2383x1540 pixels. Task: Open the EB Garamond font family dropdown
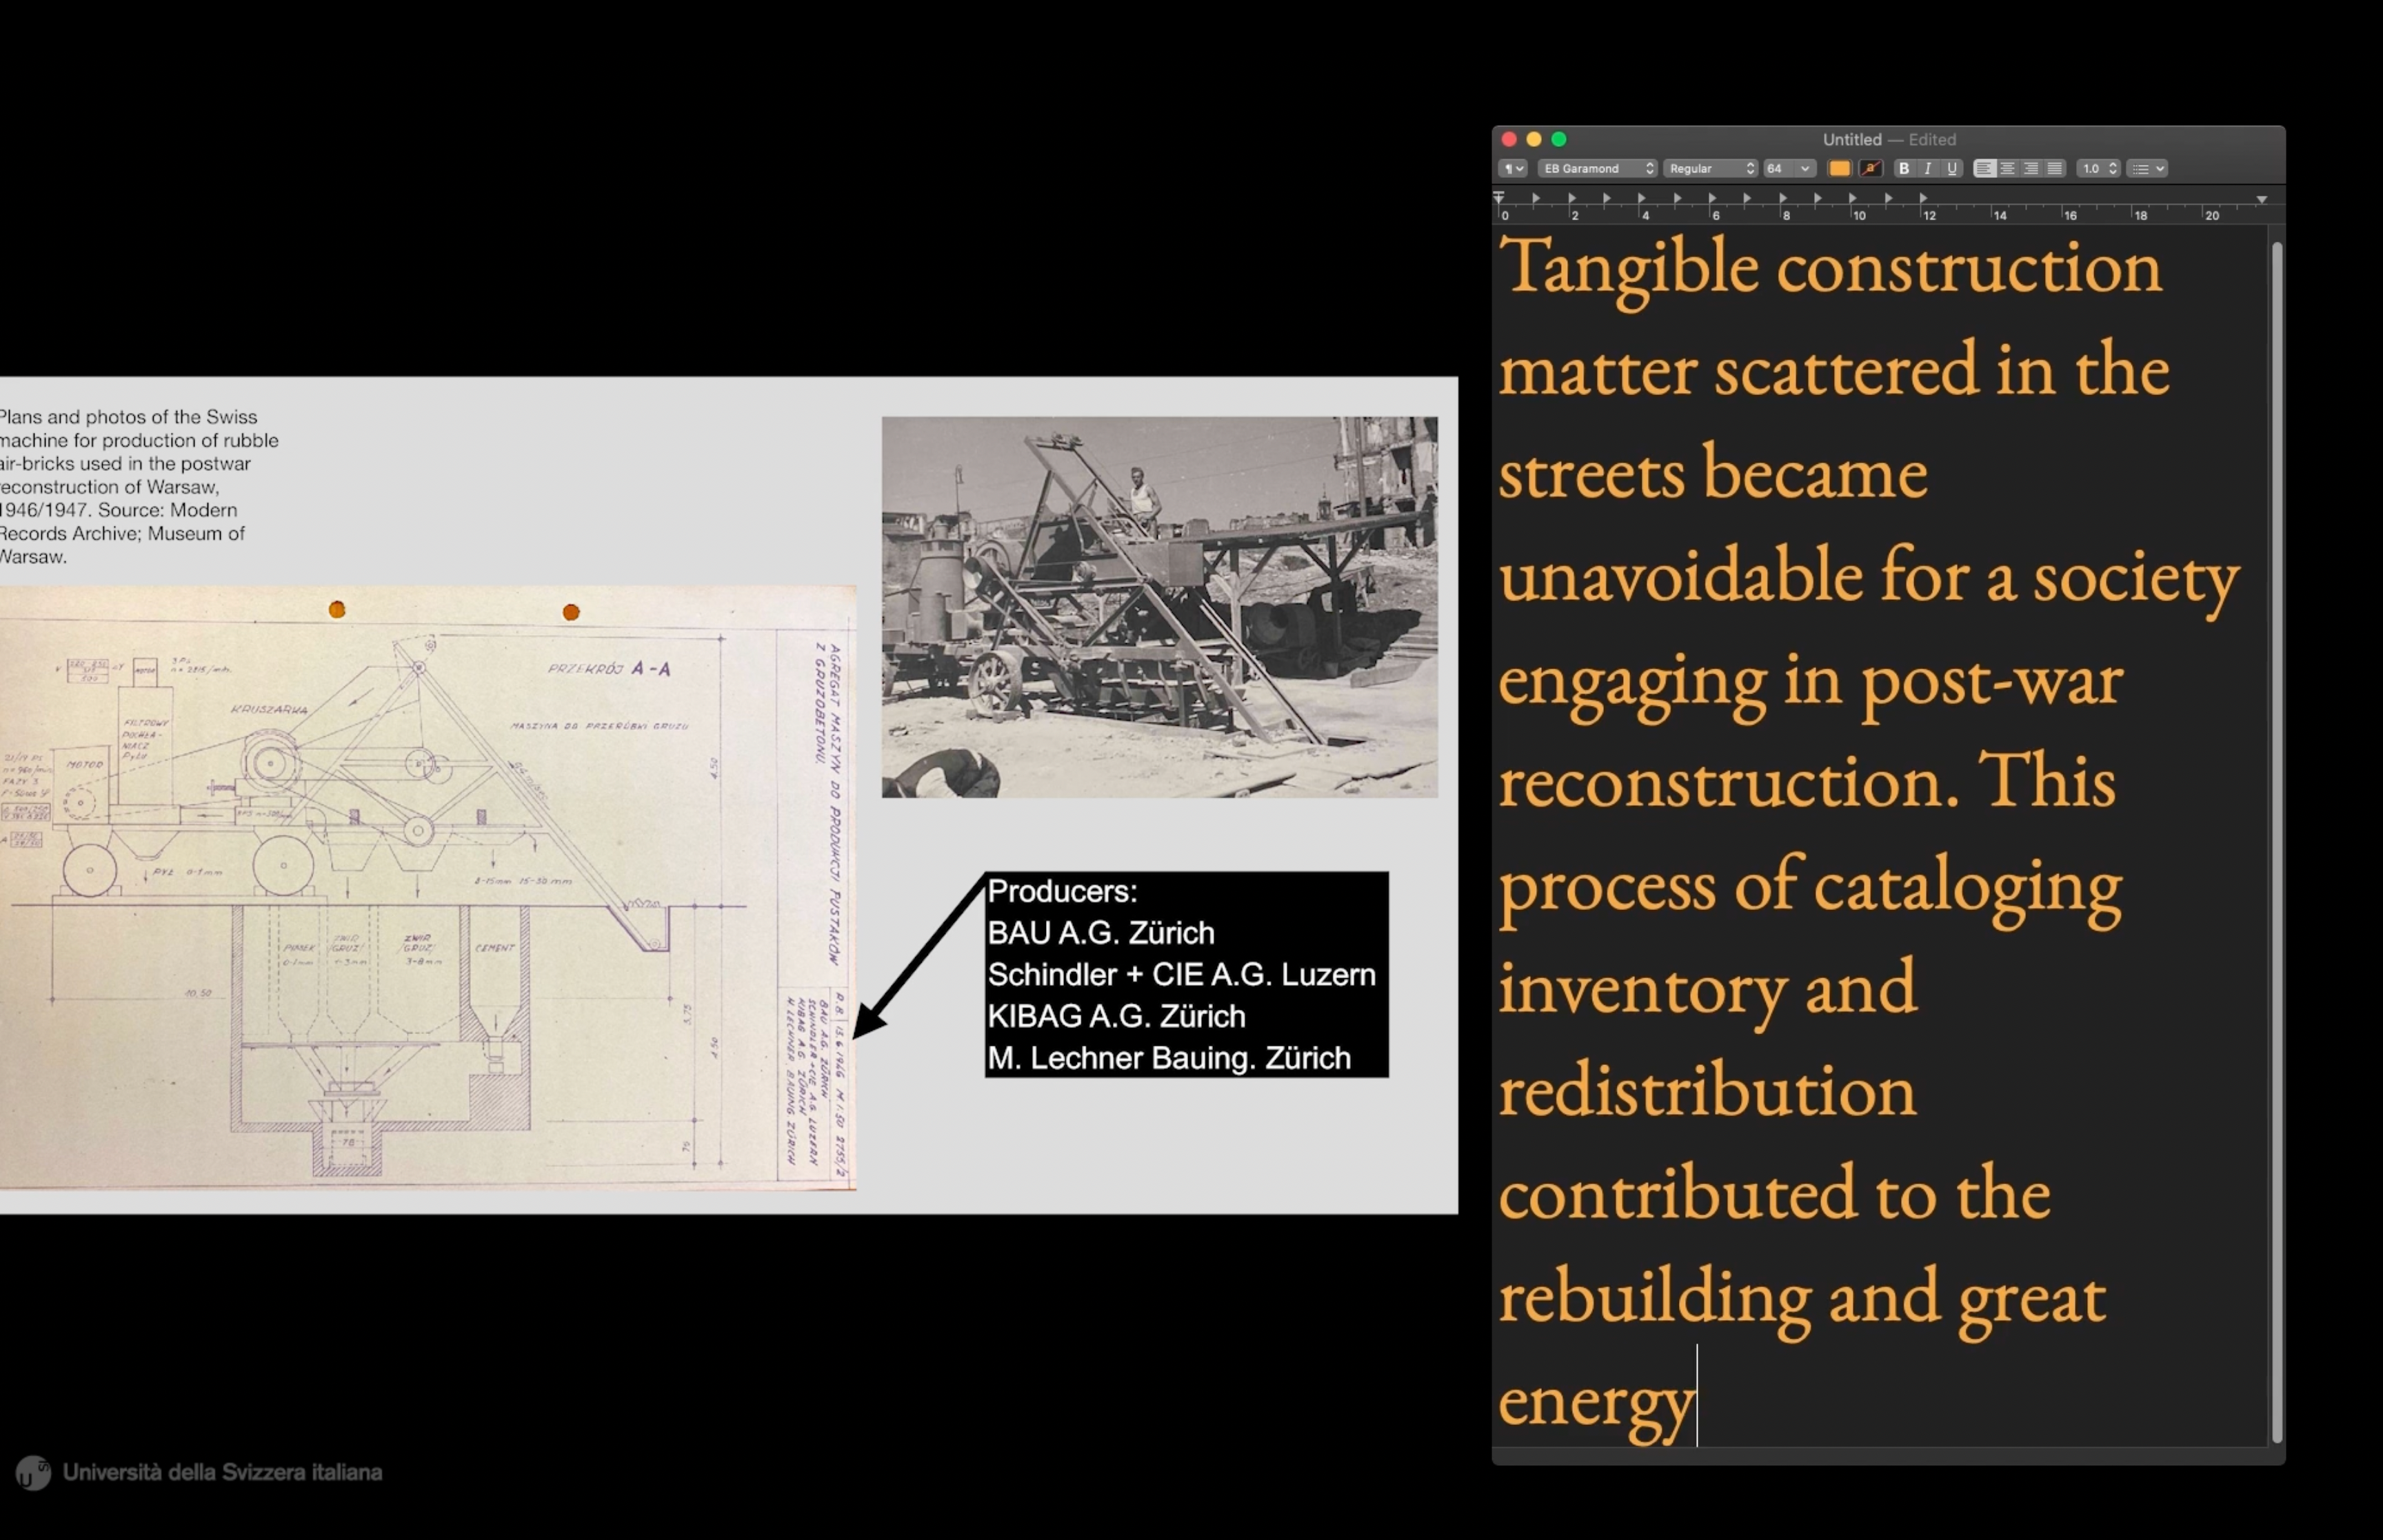pyautogui.click(x=1597, y=169)
